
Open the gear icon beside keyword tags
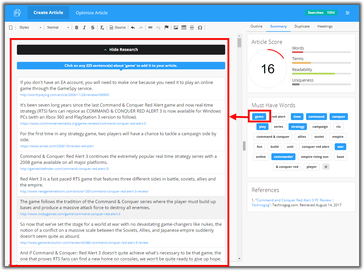click(326, 167)
